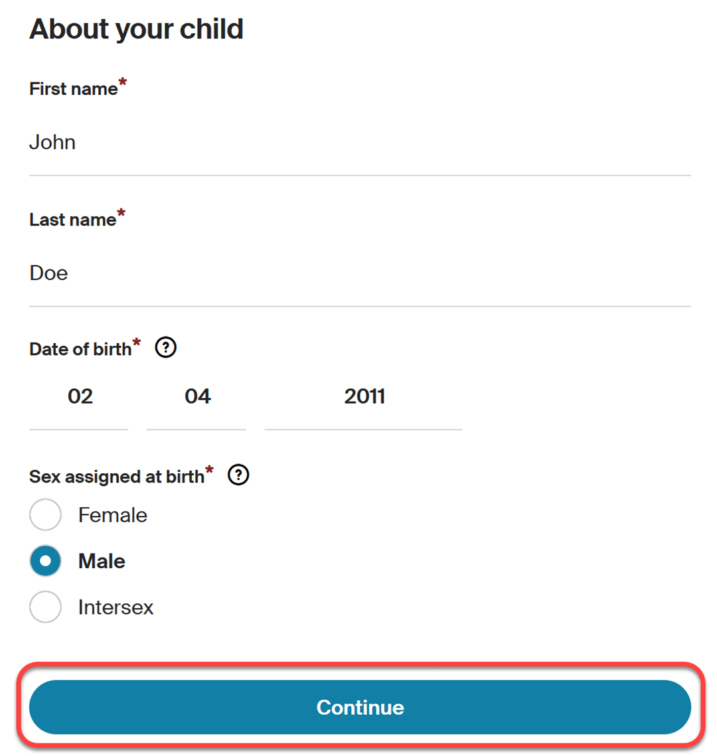Pick the Intersex radio button

(x=45, y=607)
